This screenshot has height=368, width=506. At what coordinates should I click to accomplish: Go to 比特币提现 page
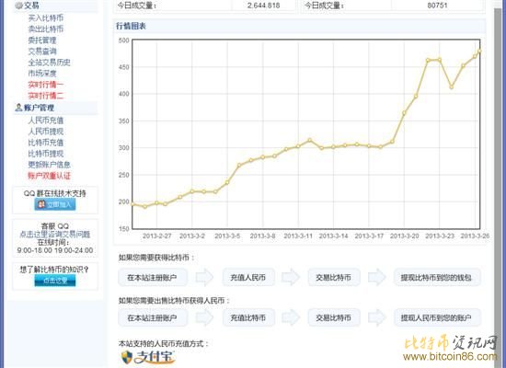click(x=45, y=154)
